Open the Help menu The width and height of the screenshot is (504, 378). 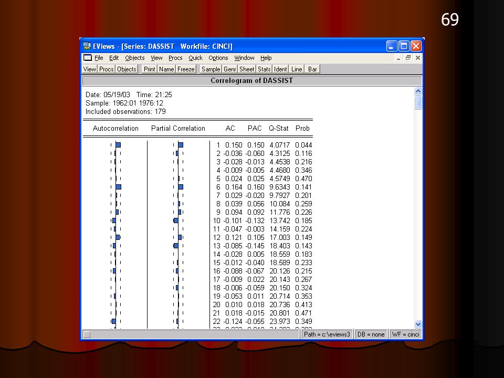pyautogui.click(x=266, y=58)
